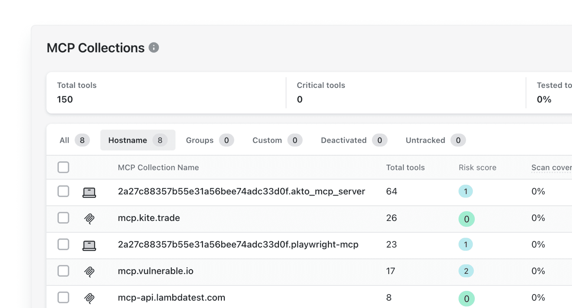Click the risk score badge for akto_mcp_server

466,191
